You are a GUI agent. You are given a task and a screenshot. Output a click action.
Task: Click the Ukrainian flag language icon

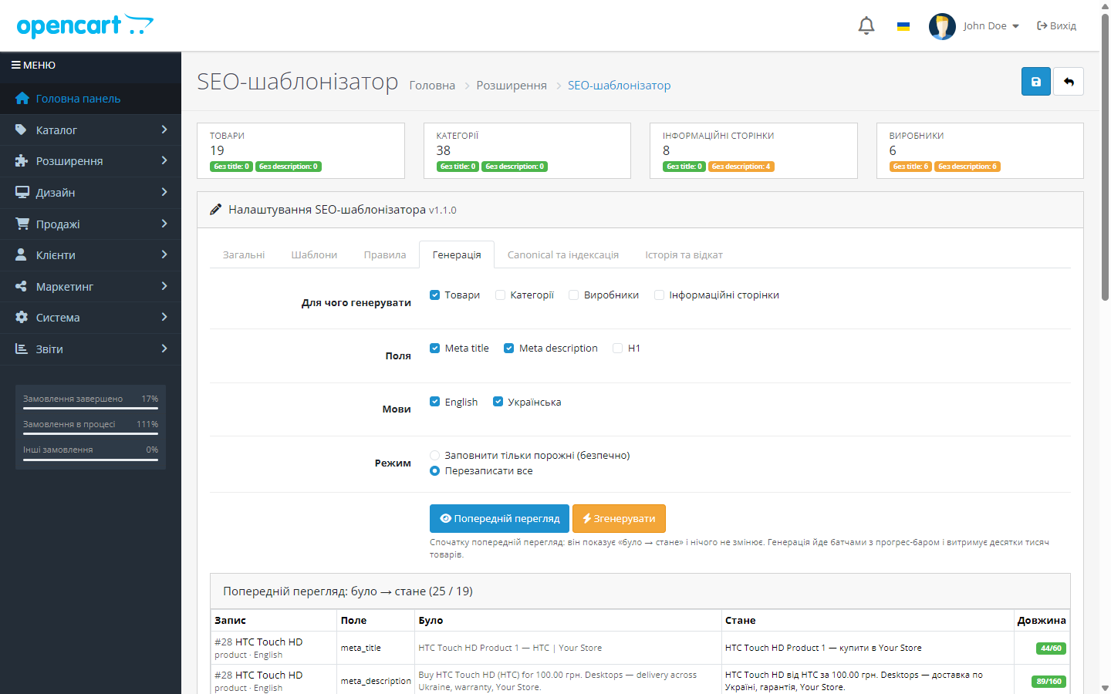[903, 26]
